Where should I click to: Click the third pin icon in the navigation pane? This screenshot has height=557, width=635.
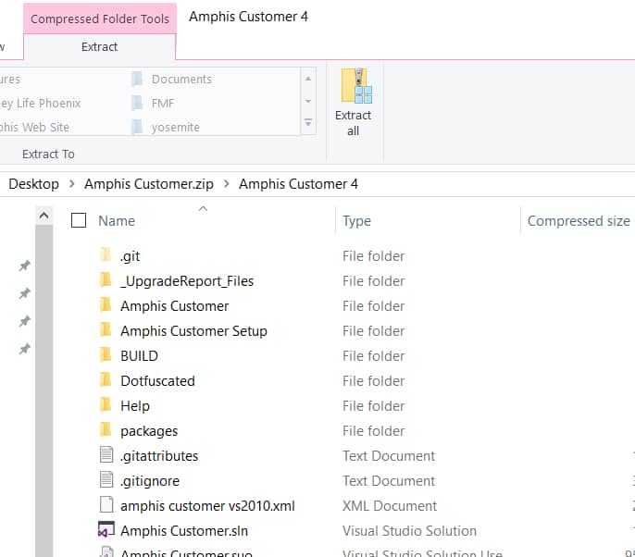click(25, 321)
